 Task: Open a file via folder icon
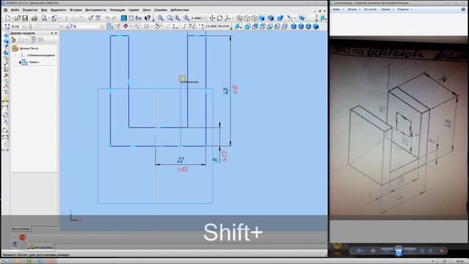point(18,18)
